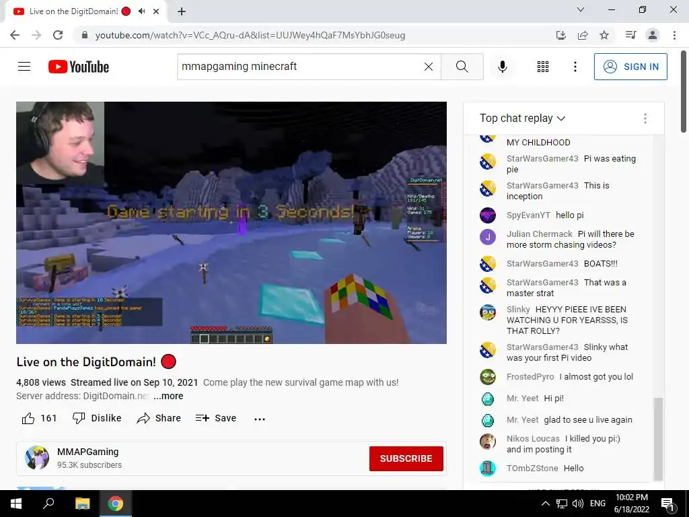Click Julian Chermack's chat avatar
This screenshot has height=517, width=689.
(x=488, y=238)
